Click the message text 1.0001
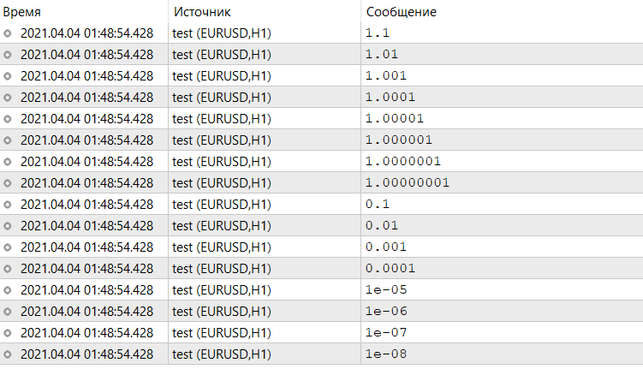The width and height of the screenshot is (643, 375). point(390,98)
